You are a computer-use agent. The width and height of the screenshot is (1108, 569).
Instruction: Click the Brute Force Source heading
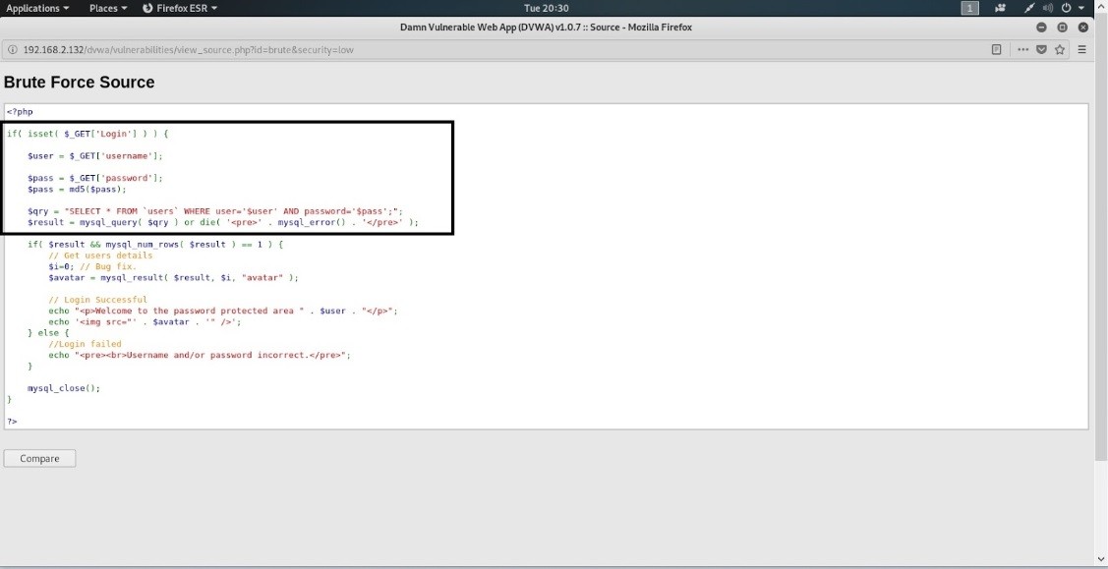point(80,83)
